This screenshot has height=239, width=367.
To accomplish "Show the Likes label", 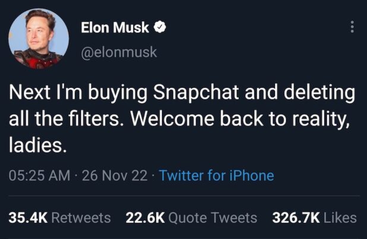I will pyautogui.click(x=340, y=218).
